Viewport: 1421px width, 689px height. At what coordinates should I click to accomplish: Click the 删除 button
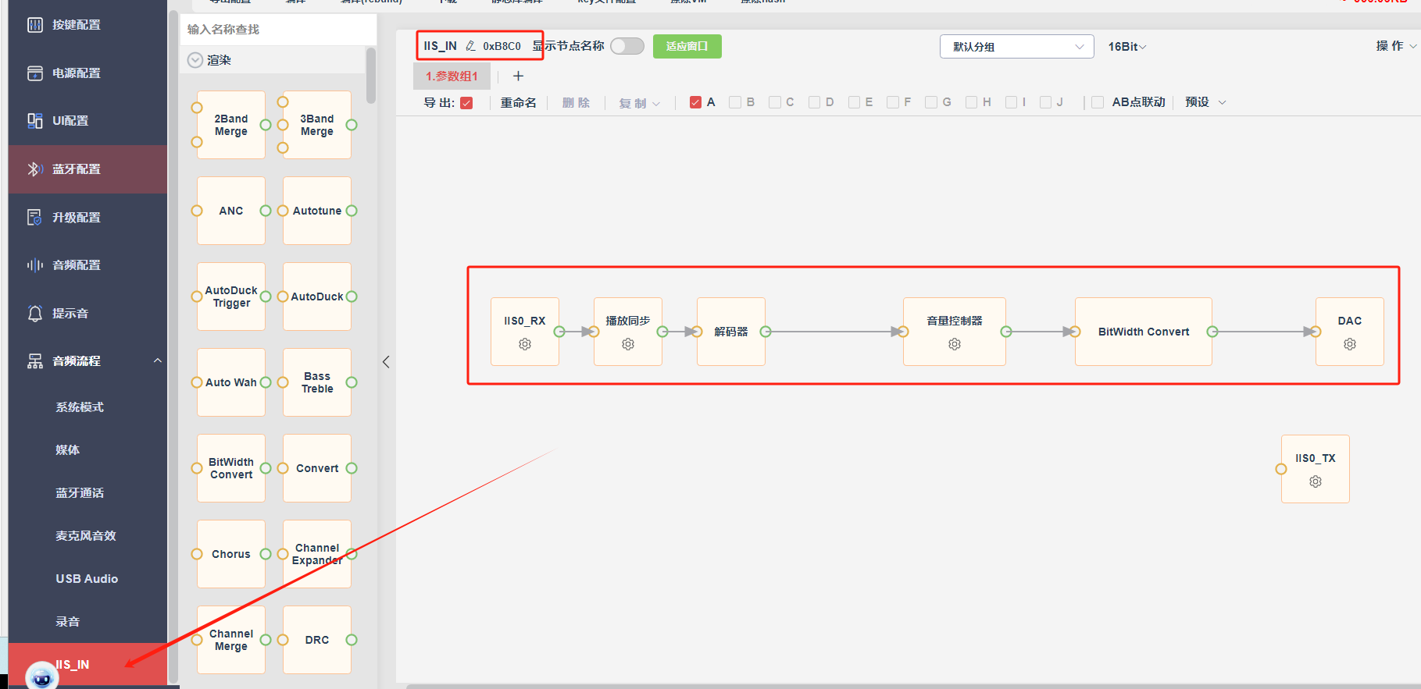coord(577,103)
